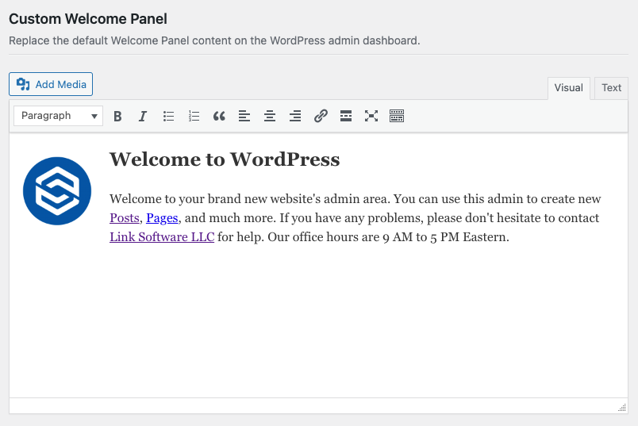
Task: Enter fullscreen distraction-free mode
Action: (x=371, y=117)
